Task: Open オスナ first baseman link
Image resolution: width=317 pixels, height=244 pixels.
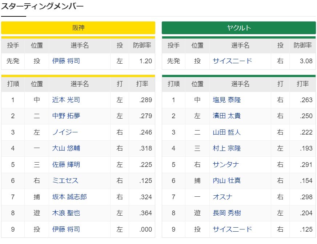Action: point(222,197)
